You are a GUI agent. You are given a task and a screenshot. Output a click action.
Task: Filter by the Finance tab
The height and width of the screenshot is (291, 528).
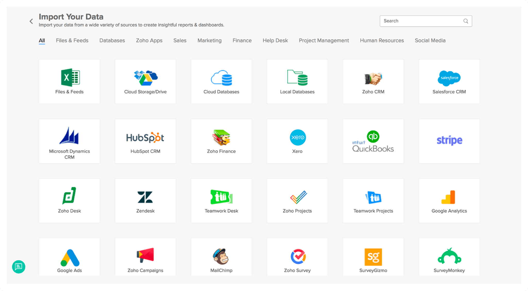click(242, 41)
